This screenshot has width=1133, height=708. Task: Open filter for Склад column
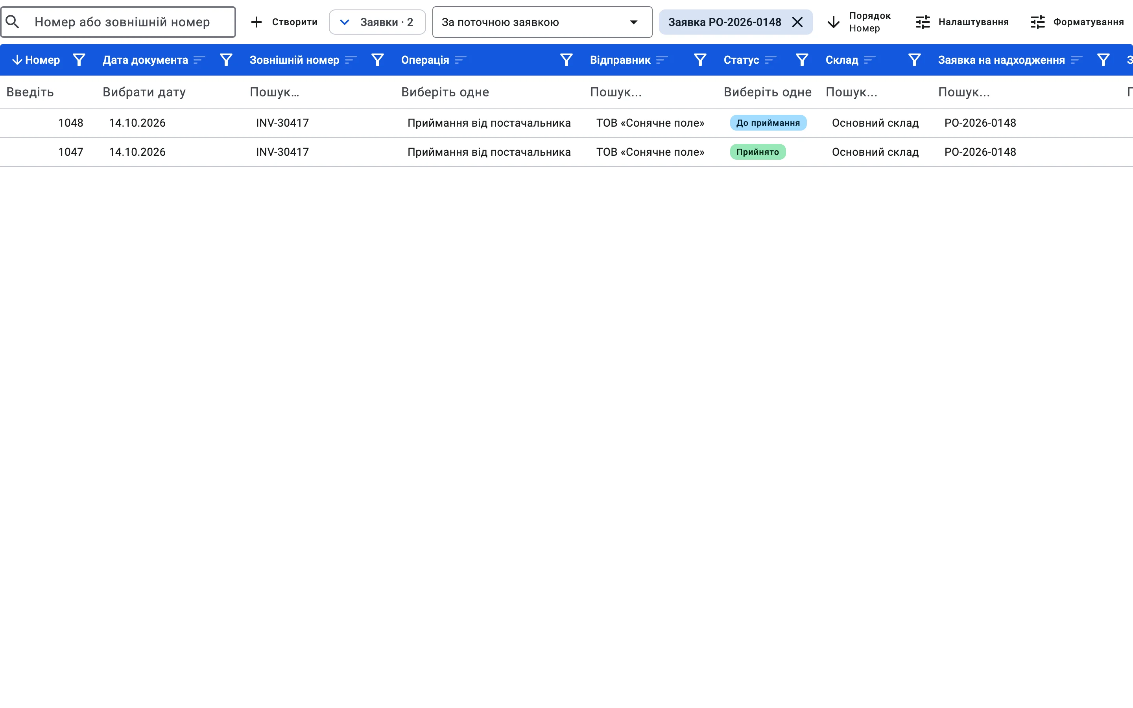(914, 60)
